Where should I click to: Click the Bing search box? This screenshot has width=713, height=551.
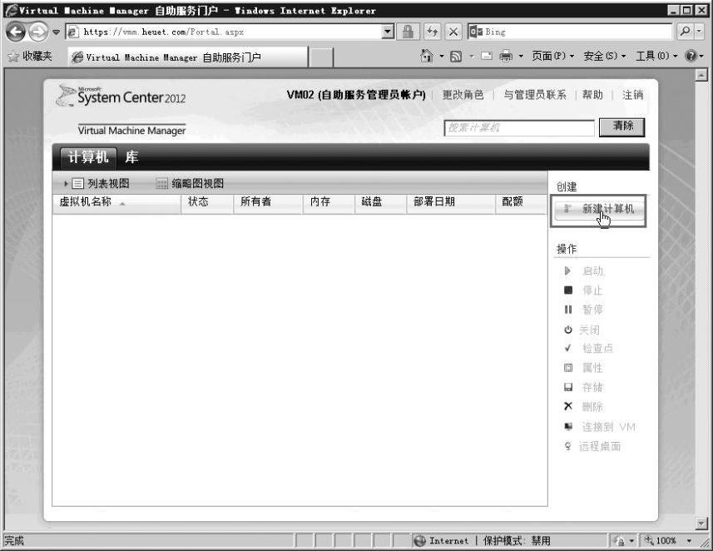(x=569, y=32)
